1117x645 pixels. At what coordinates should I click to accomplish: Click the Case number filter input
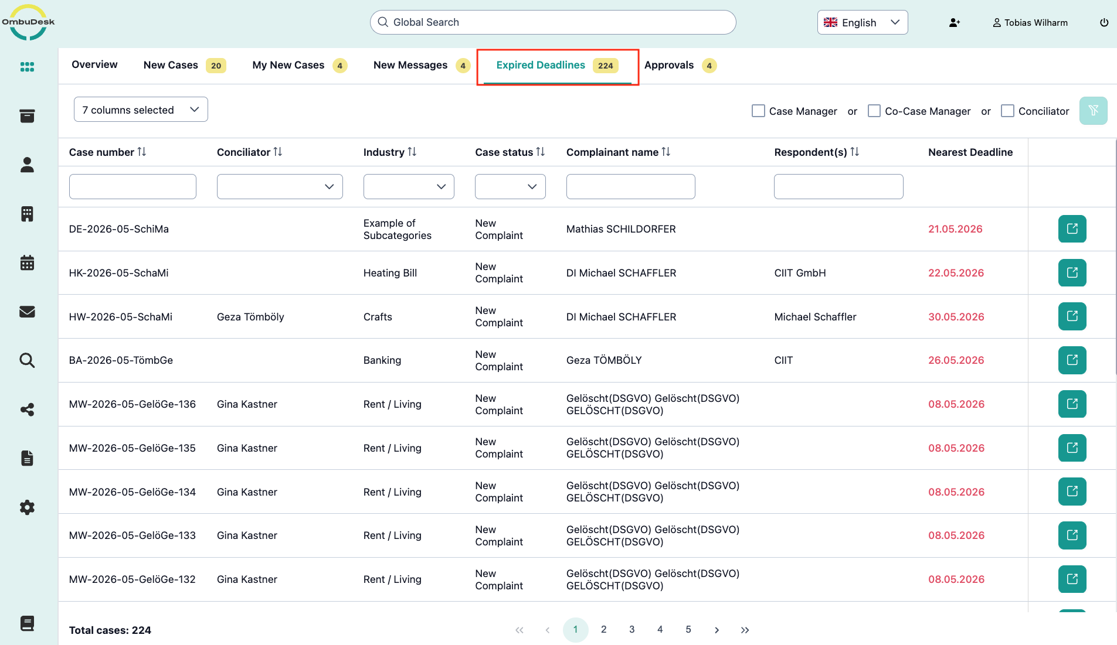(133, 186)
